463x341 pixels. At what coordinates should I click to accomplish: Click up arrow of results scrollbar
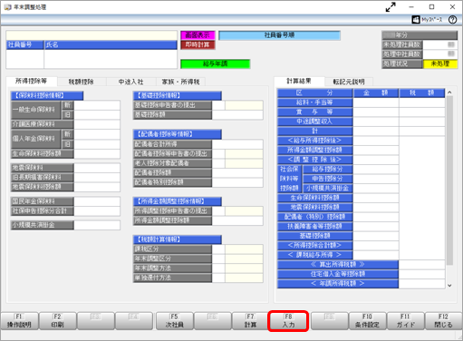click(449, 93)
